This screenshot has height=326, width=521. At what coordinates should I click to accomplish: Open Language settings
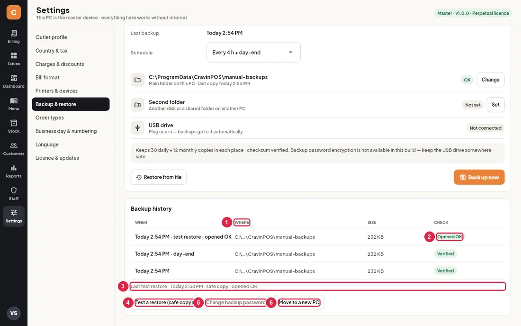click(71, 145)
